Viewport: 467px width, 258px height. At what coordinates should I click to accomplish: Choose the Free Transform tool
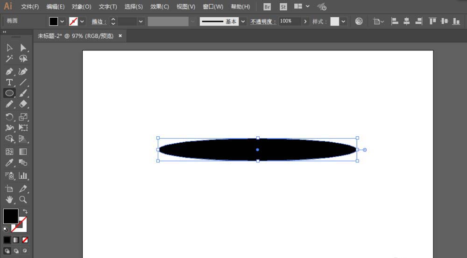pyautogui.click(x=23, y=128)
